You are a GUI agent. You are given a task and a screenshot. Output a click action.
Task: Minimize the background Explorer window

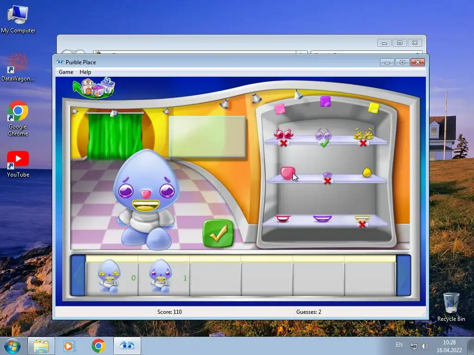(x=384, y=43)
